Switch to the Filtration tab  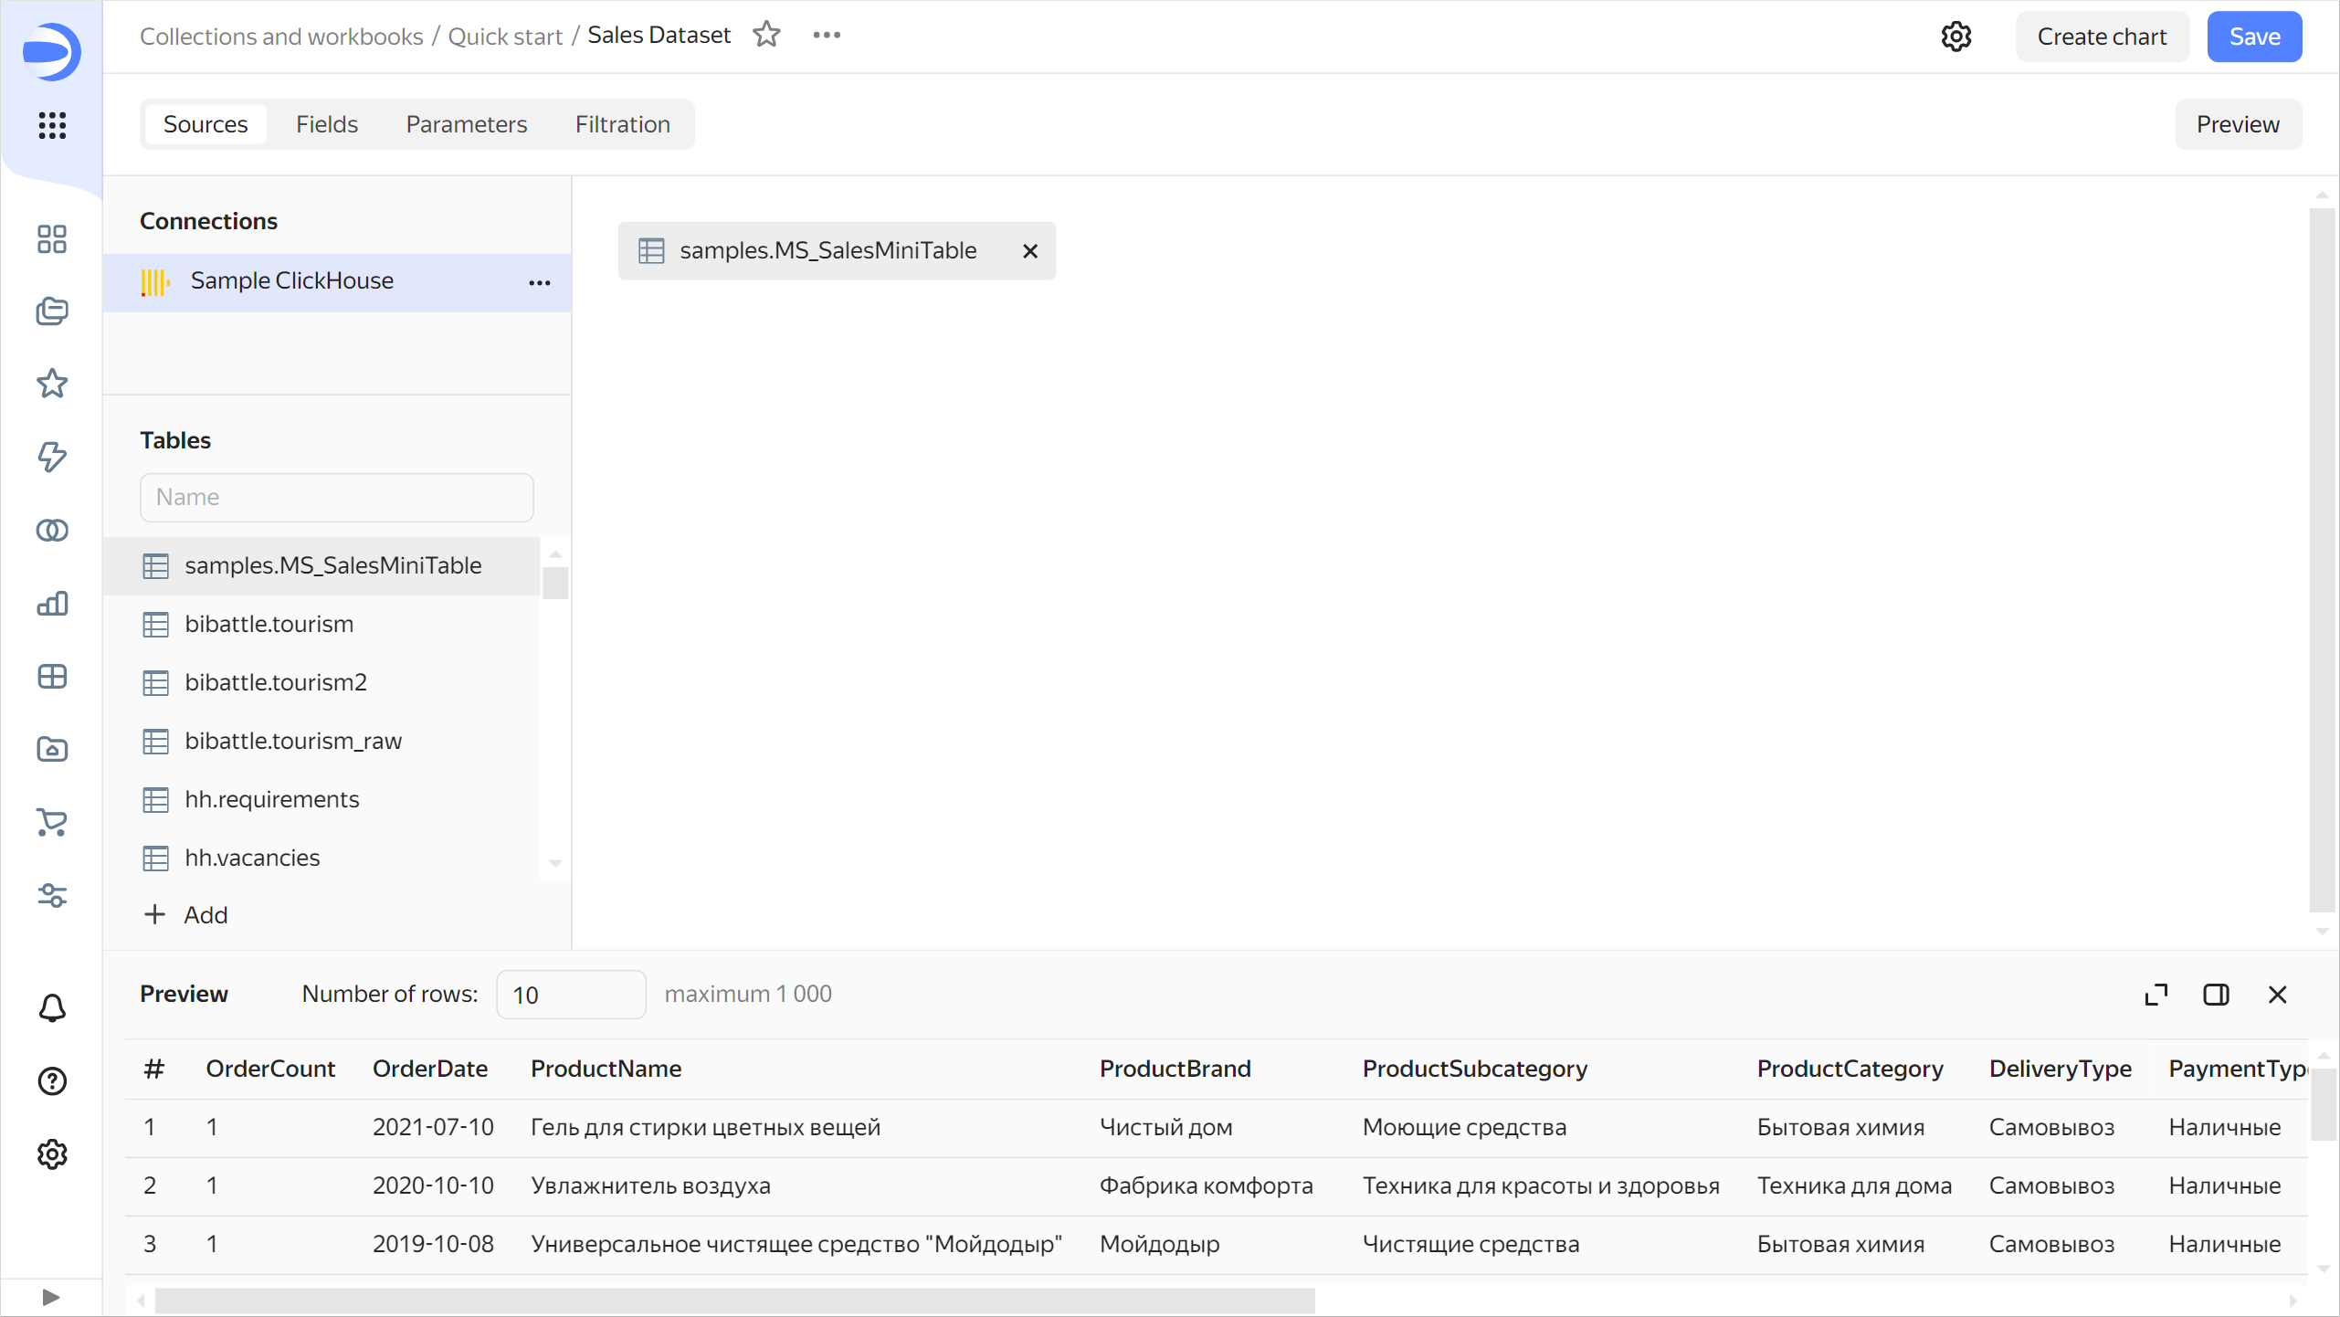pyautogui.click(x=624, y=124)
